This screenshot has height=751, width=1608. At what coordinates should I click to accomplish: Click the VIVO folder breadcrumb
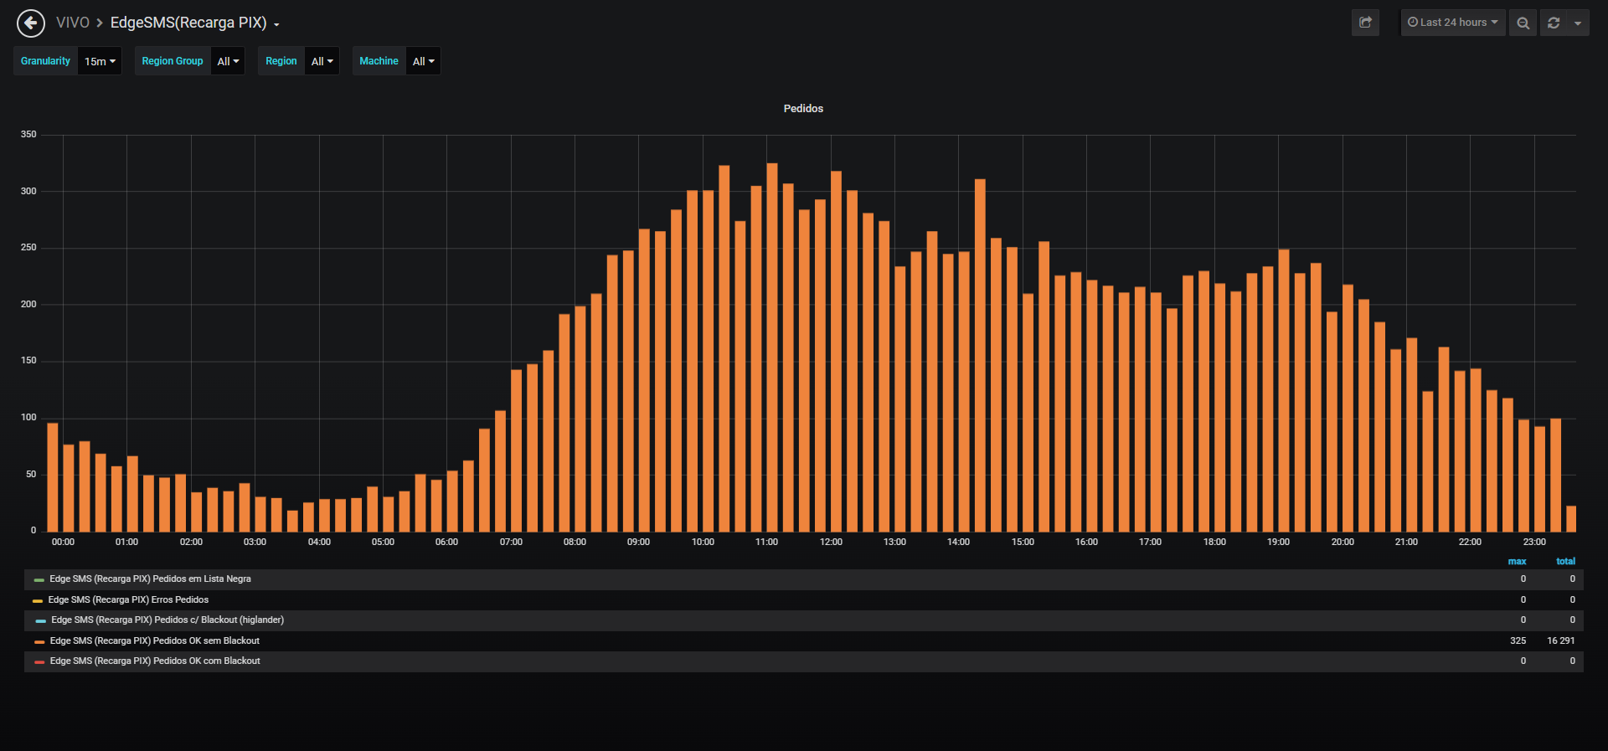pos(73,23)
